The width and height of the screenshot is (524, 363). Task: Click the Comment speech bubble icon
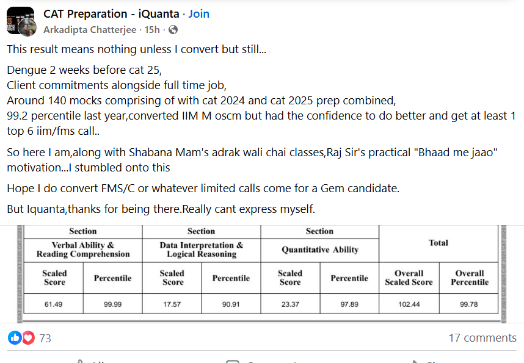[x=232, y=361]
